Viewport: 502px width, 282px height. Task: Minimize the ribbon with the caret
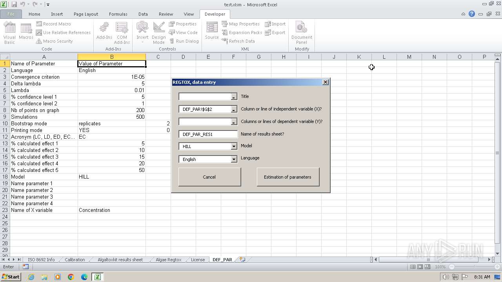click(464, 14)
